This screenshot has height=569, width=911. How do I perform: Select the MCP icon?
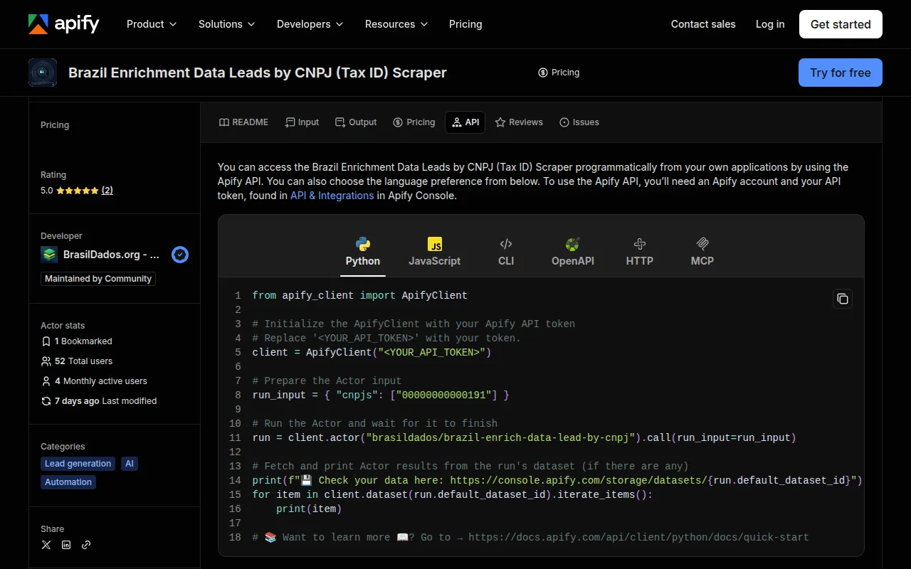coord(702,244)
